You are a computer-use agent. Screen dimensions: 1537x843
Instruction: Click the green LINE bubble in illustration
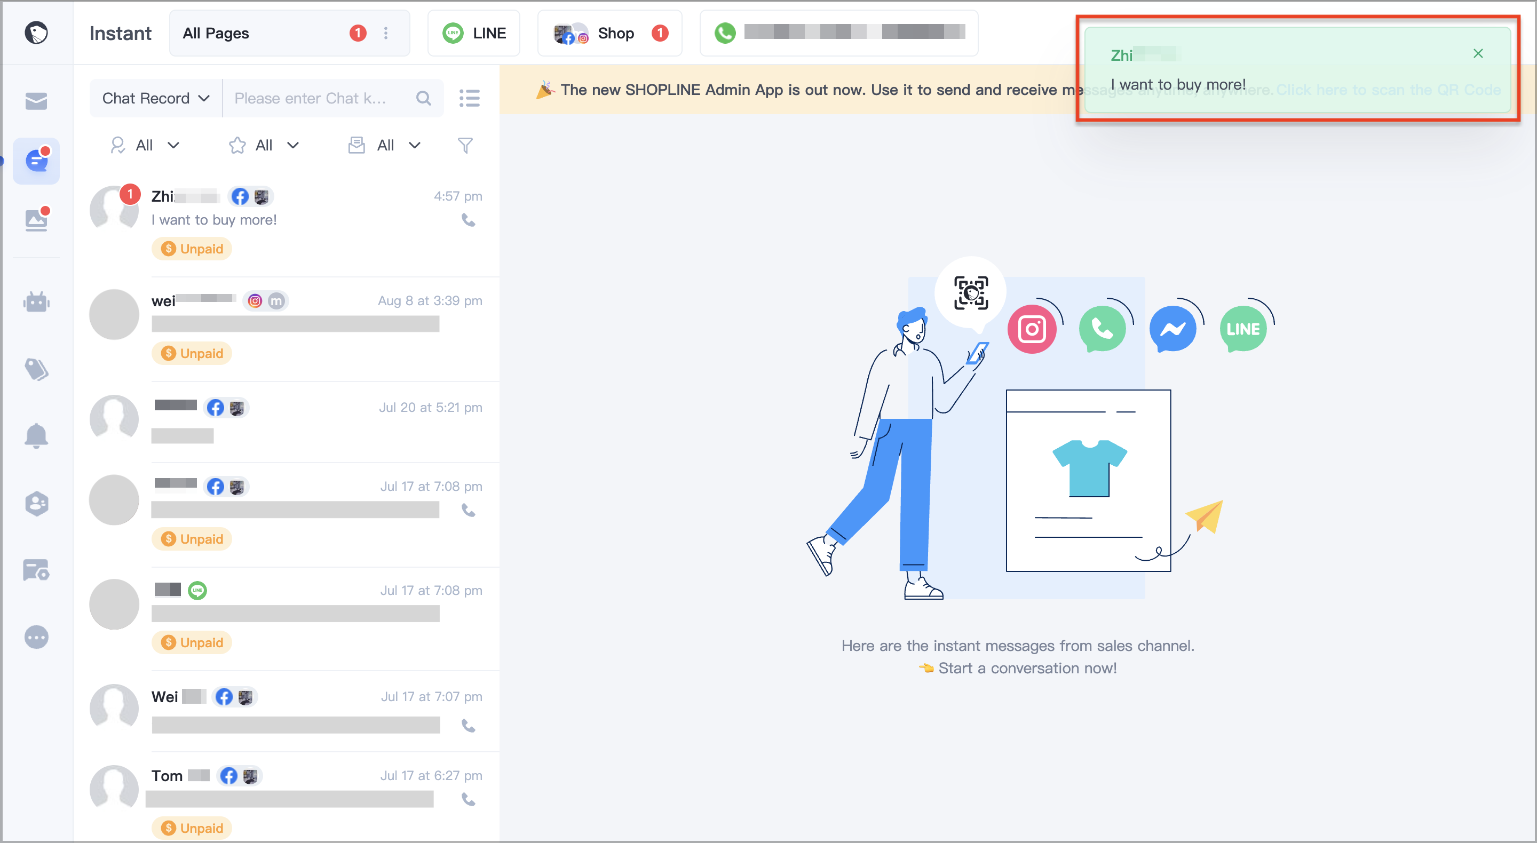[x=1243, y=329]
